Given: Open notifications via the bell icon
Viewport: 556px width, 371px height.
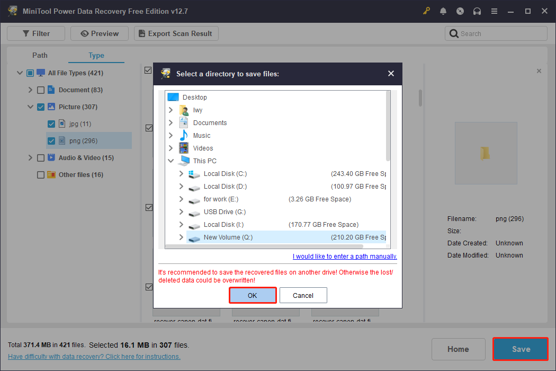Looking at the screenshot, I should pyautogui.click(x=443, y=11).
